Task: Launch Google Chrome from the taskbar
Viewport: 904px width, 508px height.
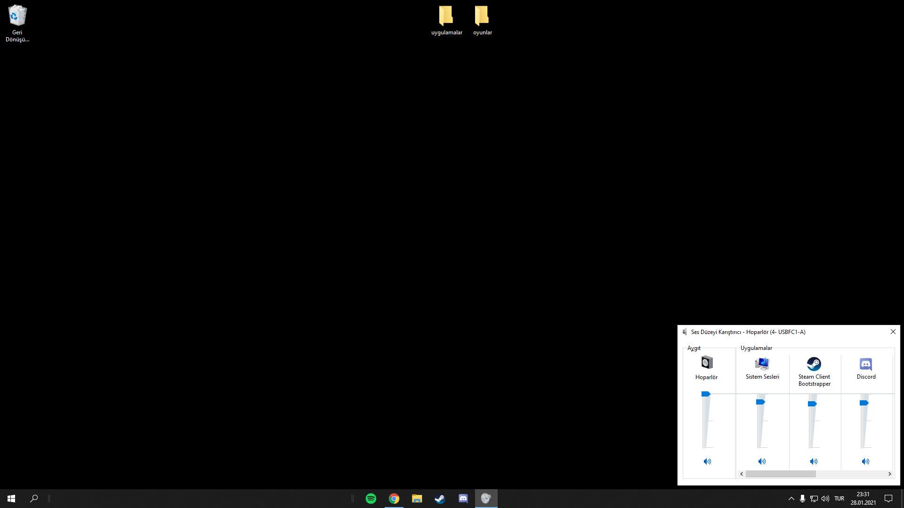Action: 394,498
